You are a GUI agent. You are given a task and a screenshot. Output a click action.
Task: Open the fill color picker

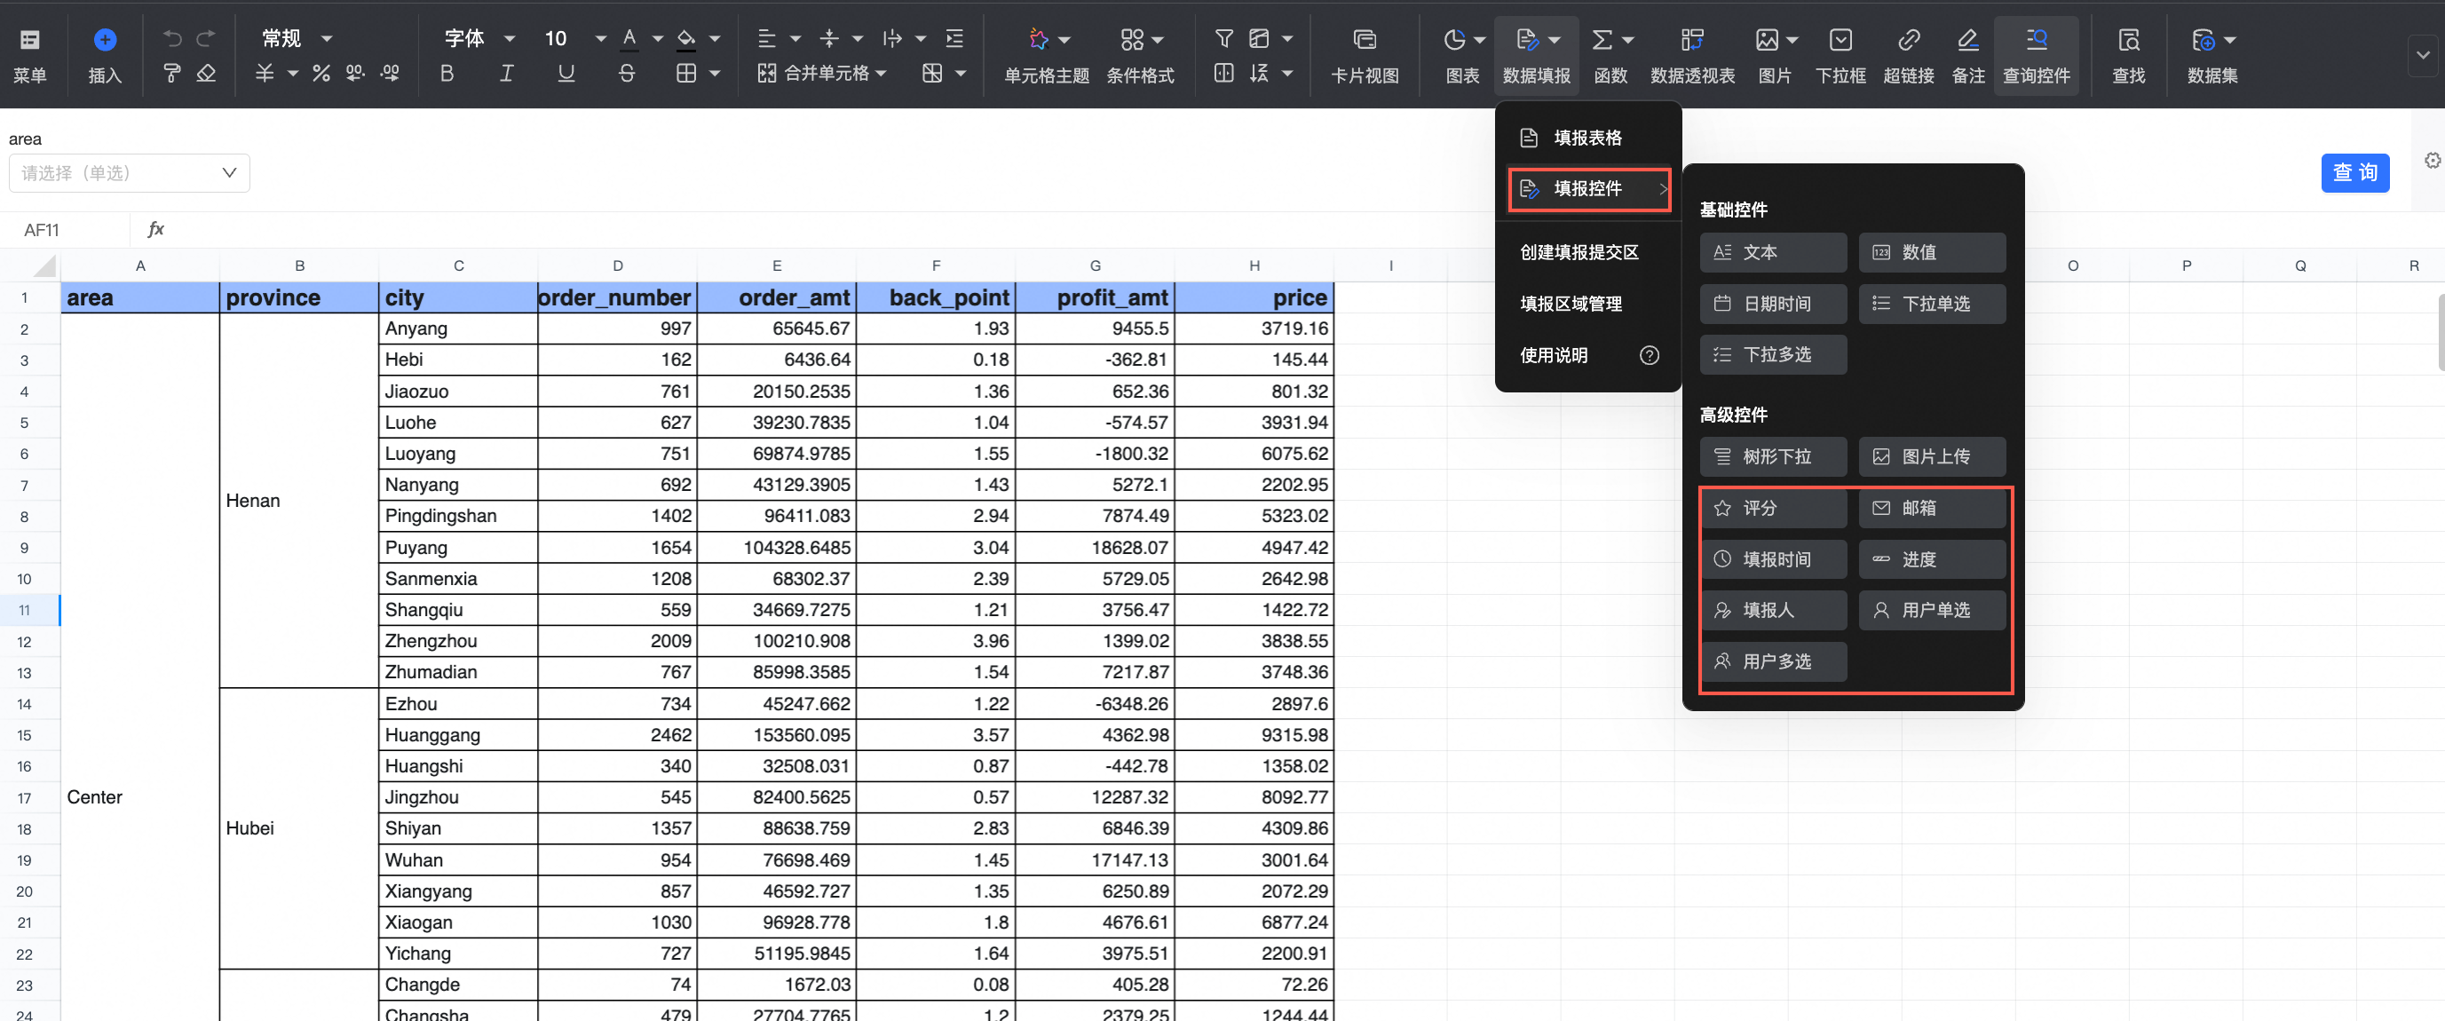click(x=686, y=39)
